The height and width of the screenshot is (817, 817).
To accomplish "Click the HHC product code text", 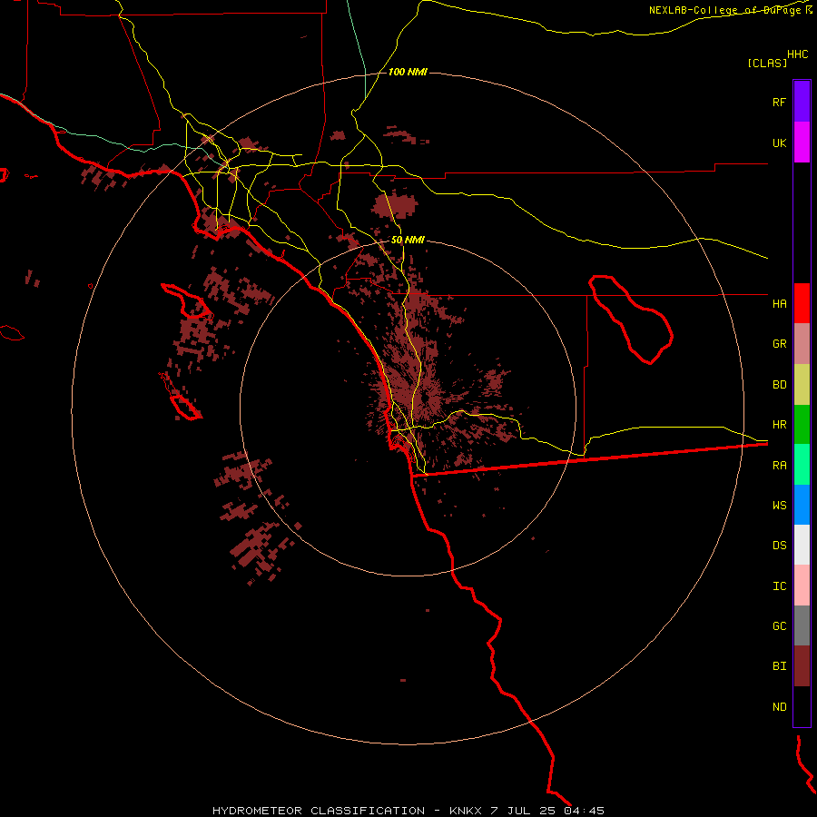I will tap(797, 54).
